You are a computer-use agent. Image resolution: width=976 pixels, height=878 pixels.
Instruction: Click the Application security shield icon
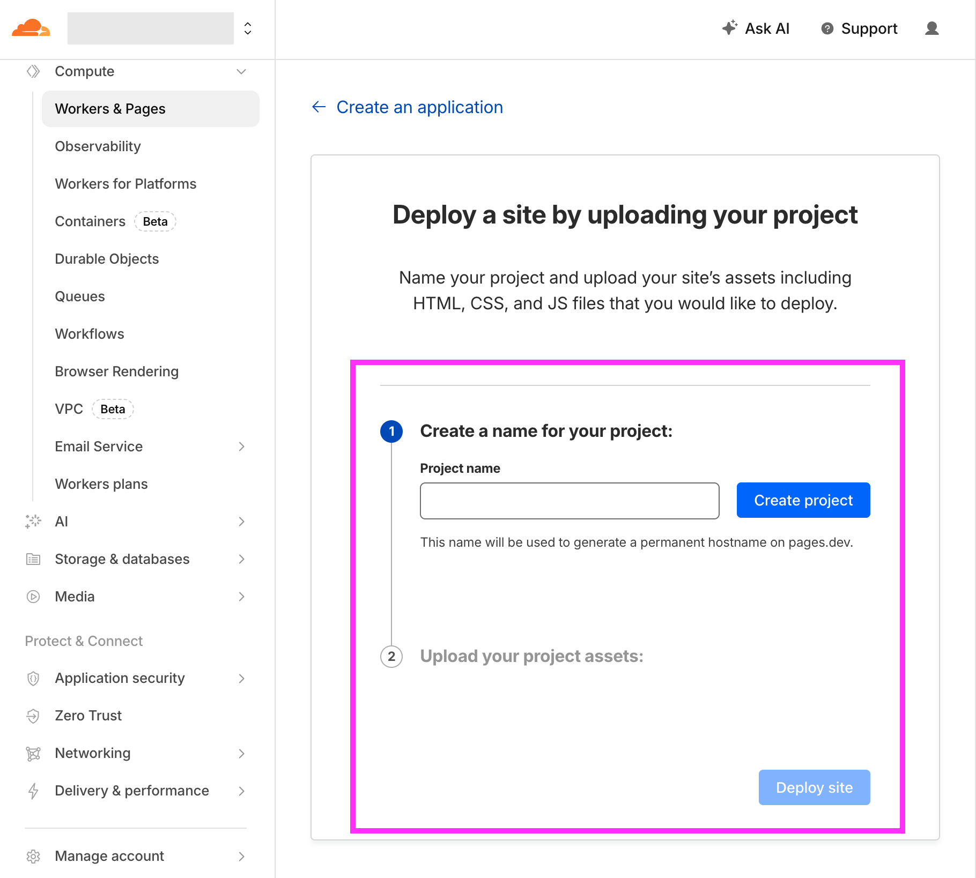33,678
